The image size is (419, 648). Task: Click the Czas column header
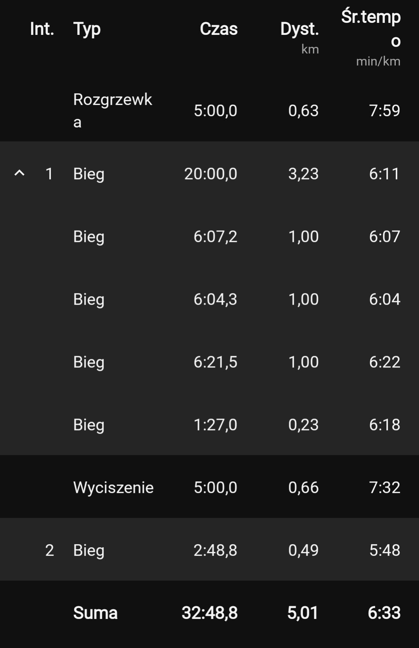pos(218,29)
